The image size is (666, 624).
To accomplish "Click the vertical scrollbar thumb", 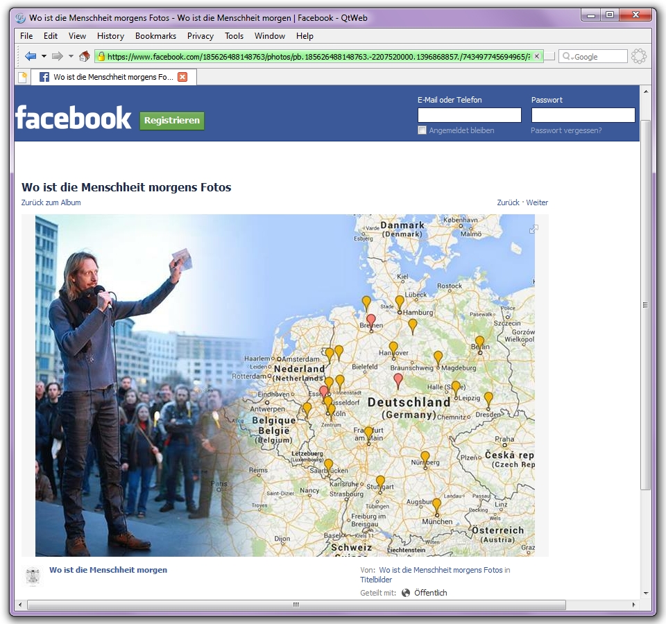I will 646,305.
